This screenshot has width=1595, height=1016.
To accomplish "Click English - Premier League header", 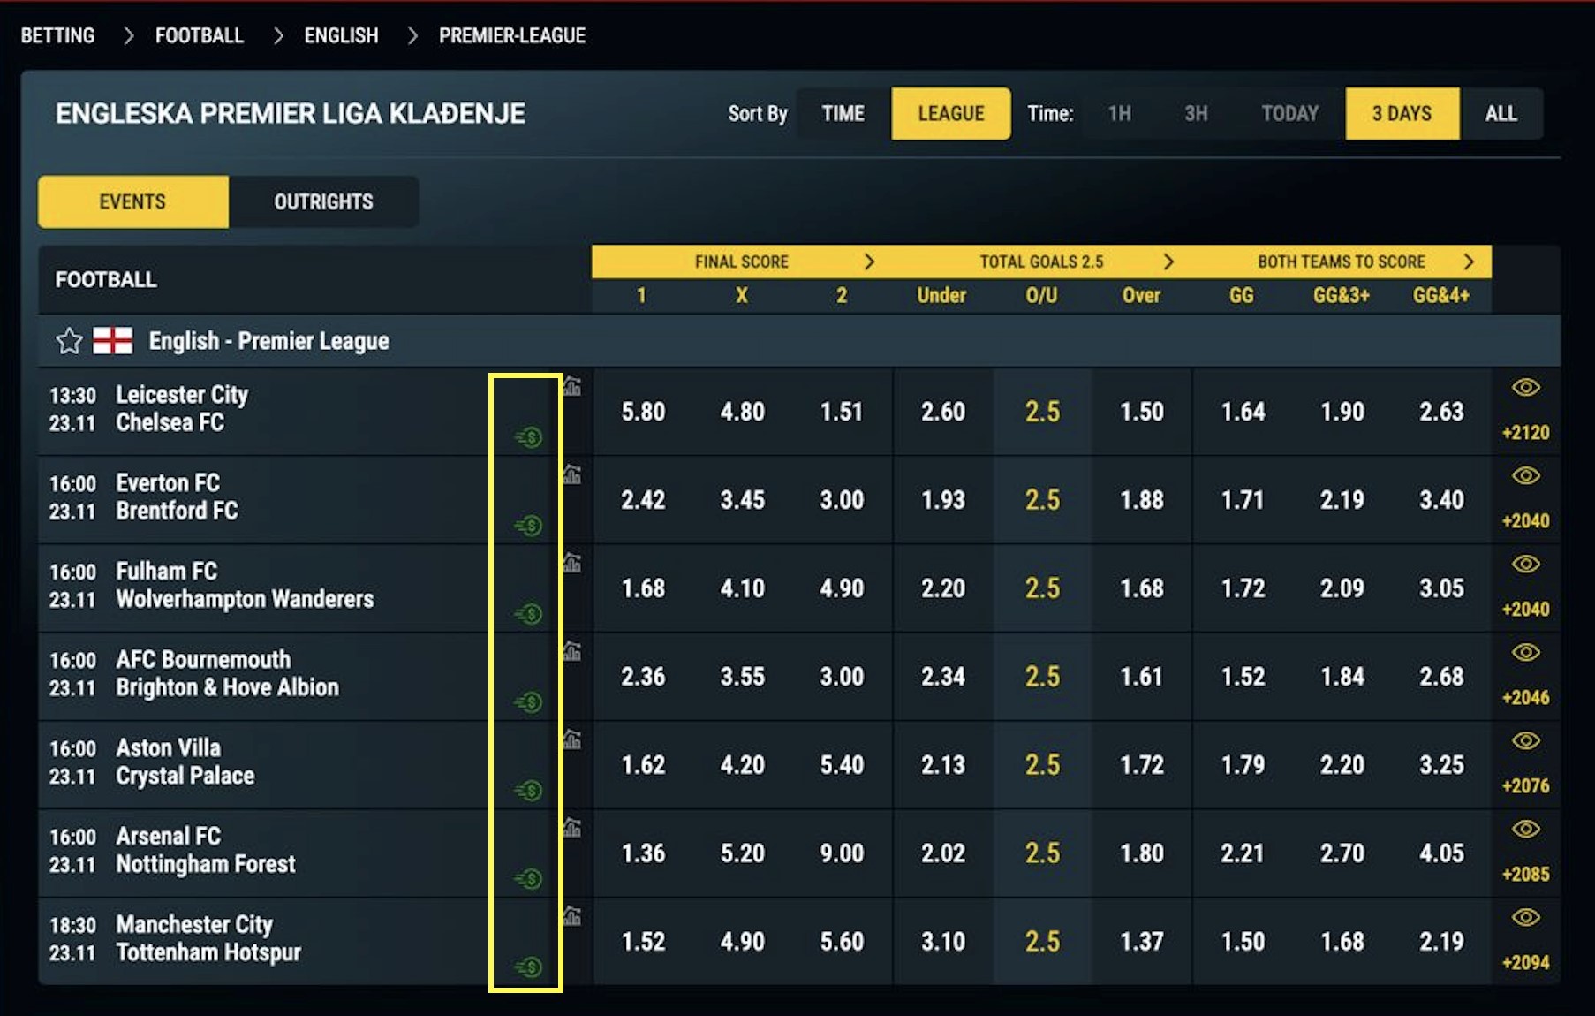I will click(x=799, y=341).
